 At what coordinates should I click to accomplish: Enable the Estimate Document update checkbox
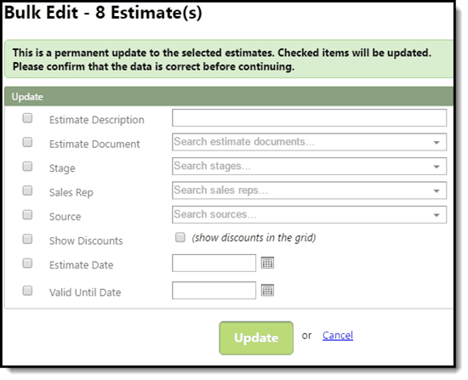click(x=27, y=142)
